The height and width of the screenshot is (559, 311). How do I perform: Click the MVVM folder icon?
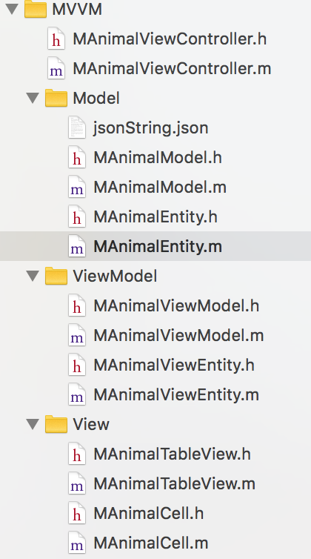(x=36, y=9)
